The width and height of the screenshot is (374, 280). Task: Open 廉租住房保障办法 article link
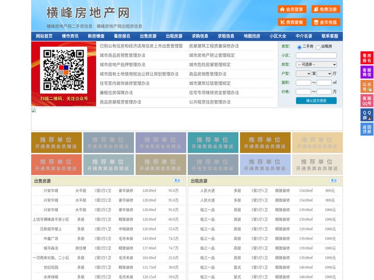point(116,93)
